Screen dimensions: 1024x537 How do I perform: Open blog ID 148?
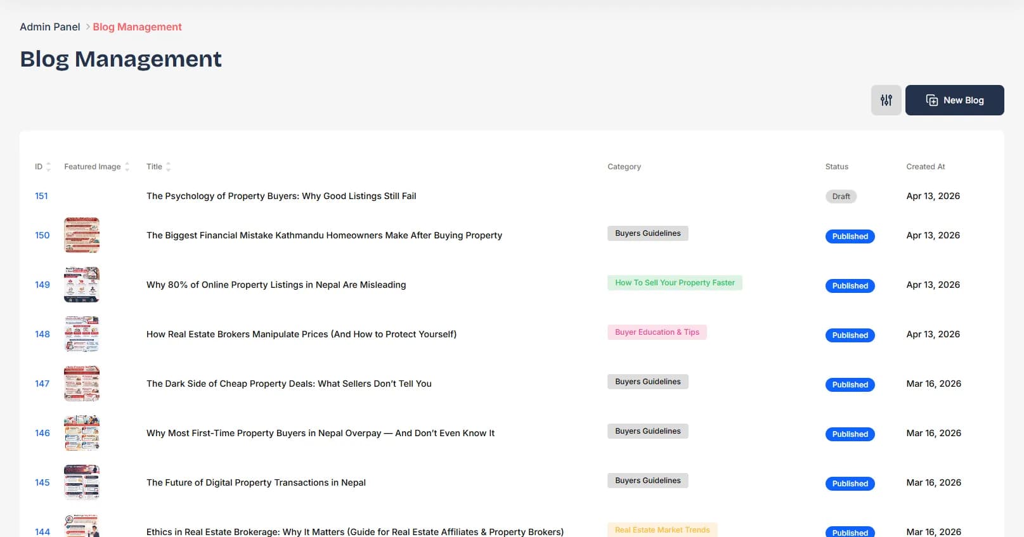(x=42, y=334)
